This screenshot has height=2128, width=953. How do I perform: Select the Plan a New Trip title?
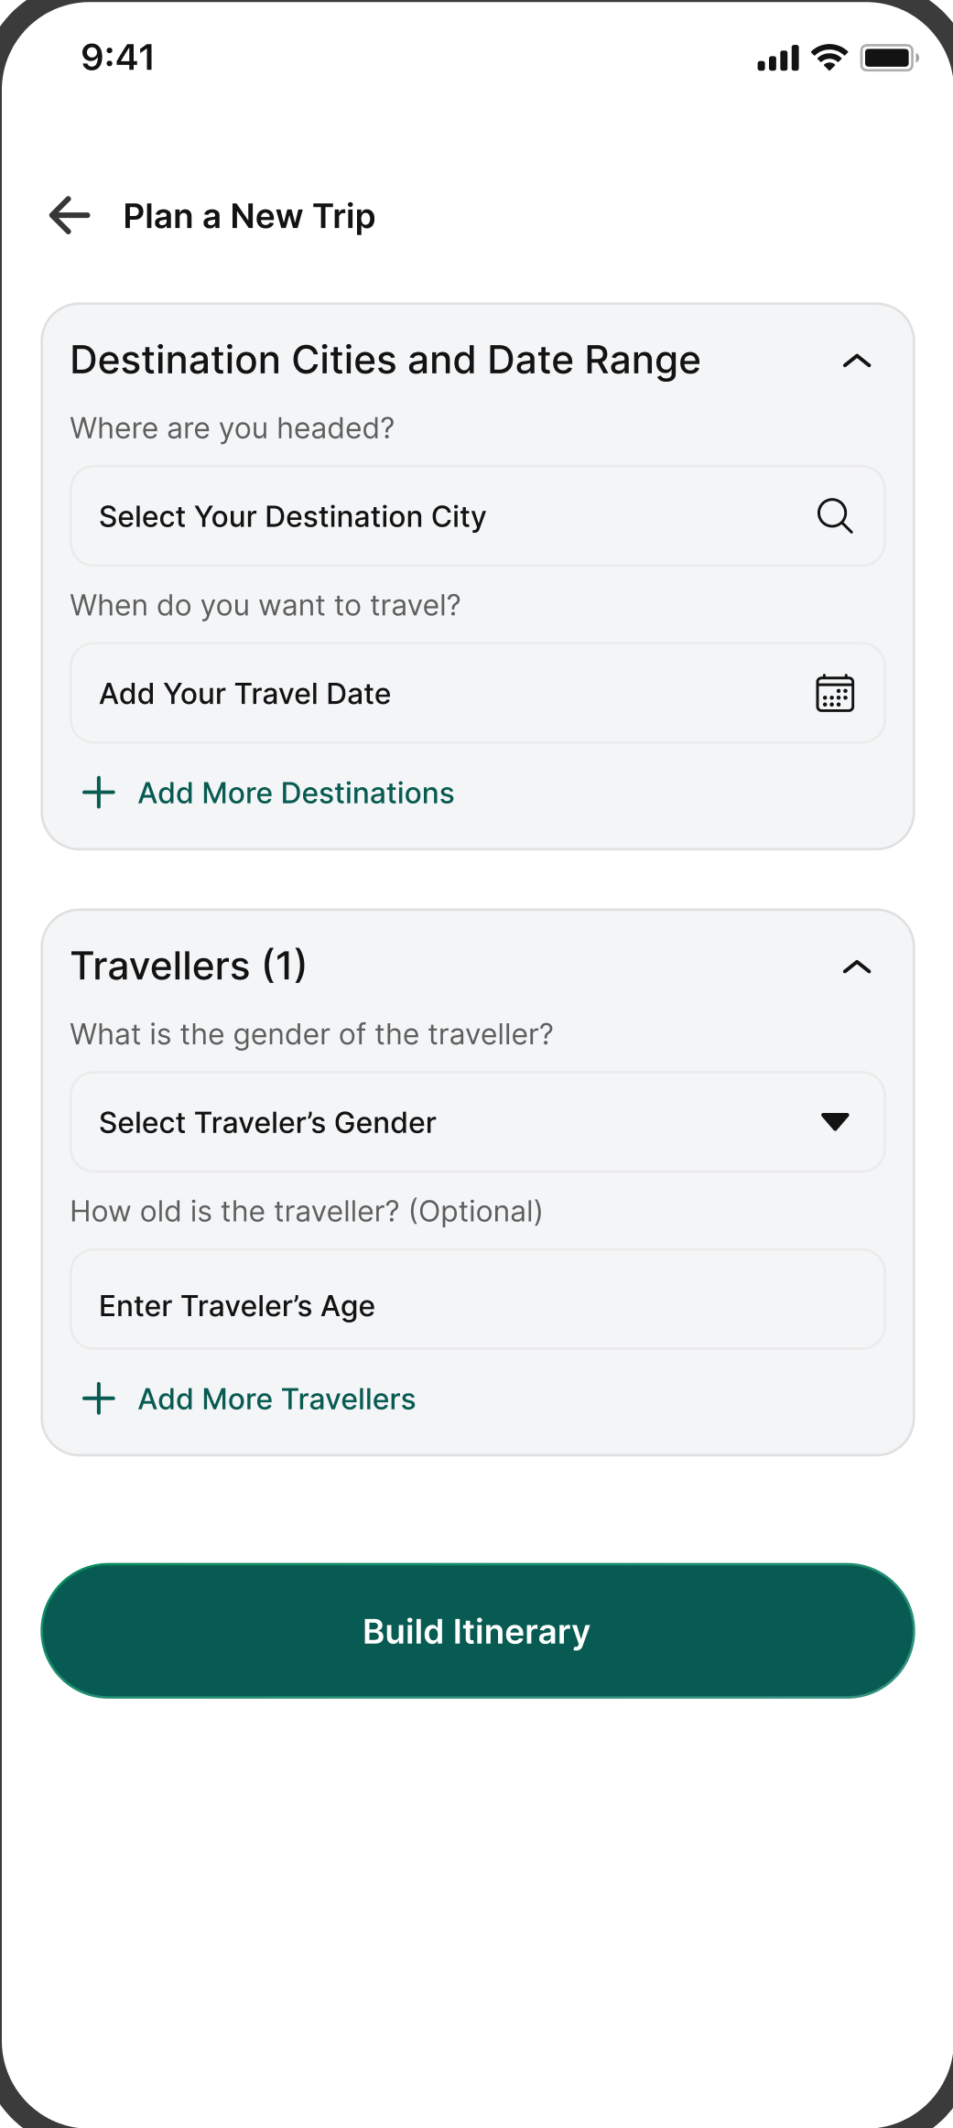click(249, 215)
